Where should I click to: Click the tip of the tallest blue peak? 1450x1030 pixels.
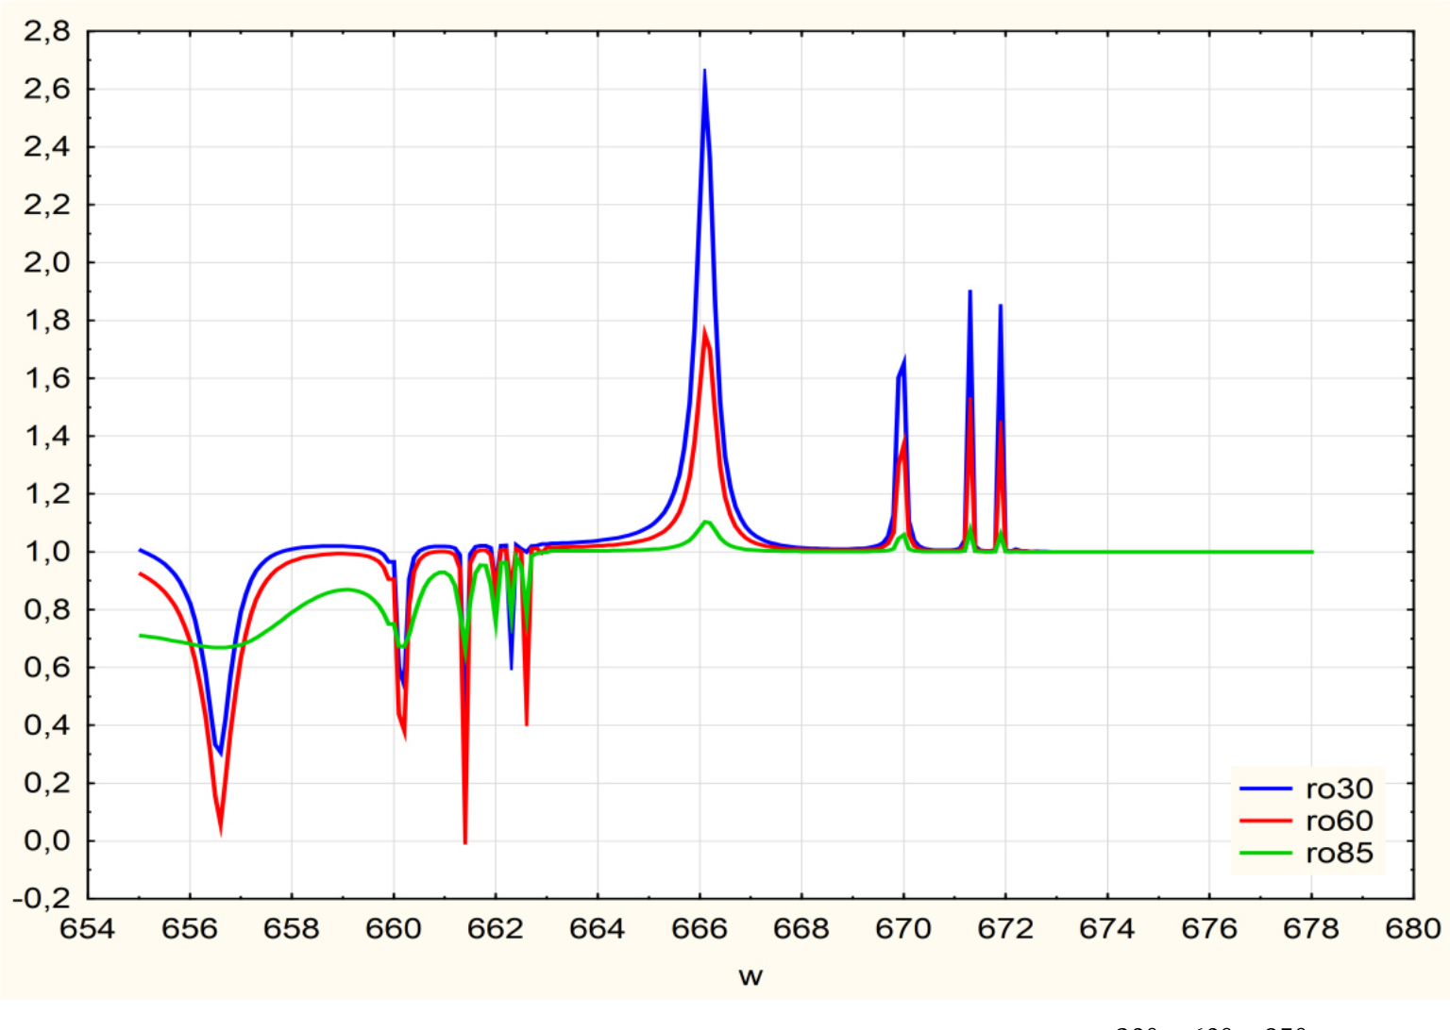point(704,71)
